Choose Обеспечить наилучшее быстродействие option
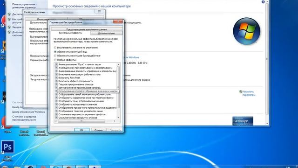The image size is (298, 168). tap(55, 56)
